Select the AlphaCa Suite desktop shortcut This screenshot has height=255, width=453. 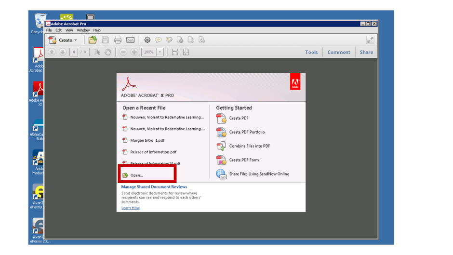tap(37, 130)
